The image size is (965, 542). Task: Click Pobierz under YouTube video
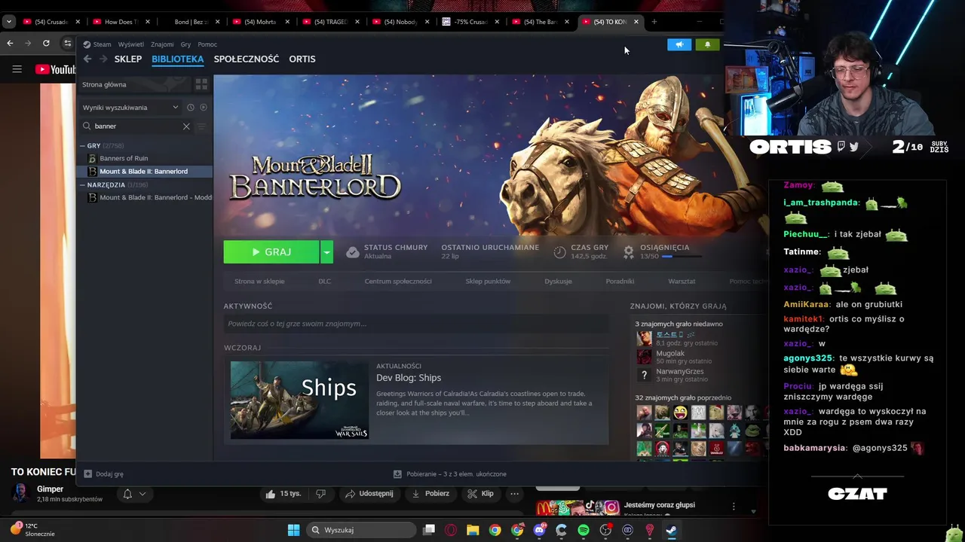(430, 494)
